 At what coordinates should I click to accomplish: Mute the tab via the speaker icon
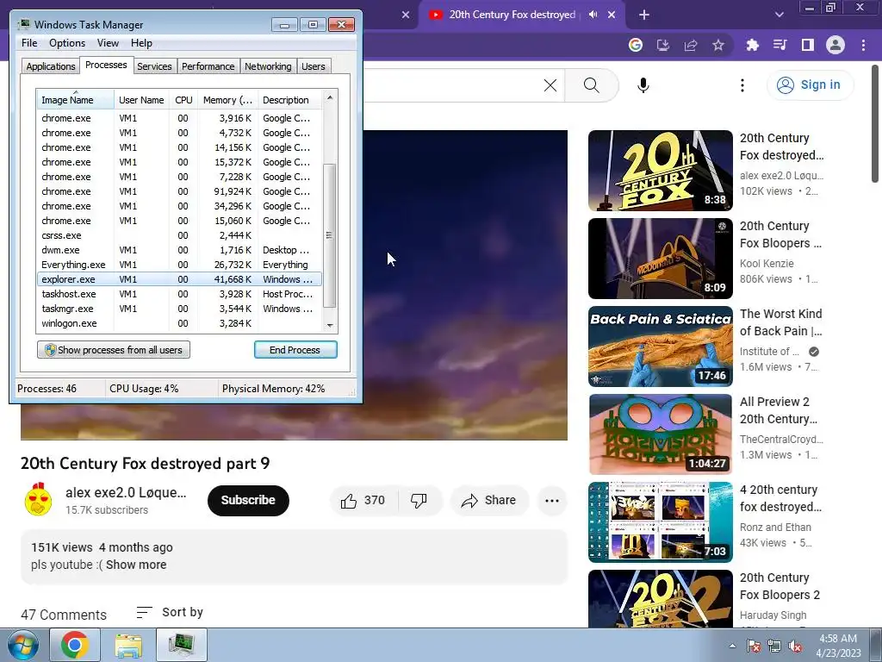pyautogui.click(x=593, y=15)
